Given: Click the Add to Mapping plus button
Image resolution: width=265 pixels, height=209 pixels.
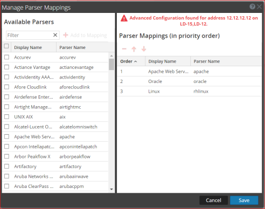Looking at the screenshot, I should (x=85, y=35).
